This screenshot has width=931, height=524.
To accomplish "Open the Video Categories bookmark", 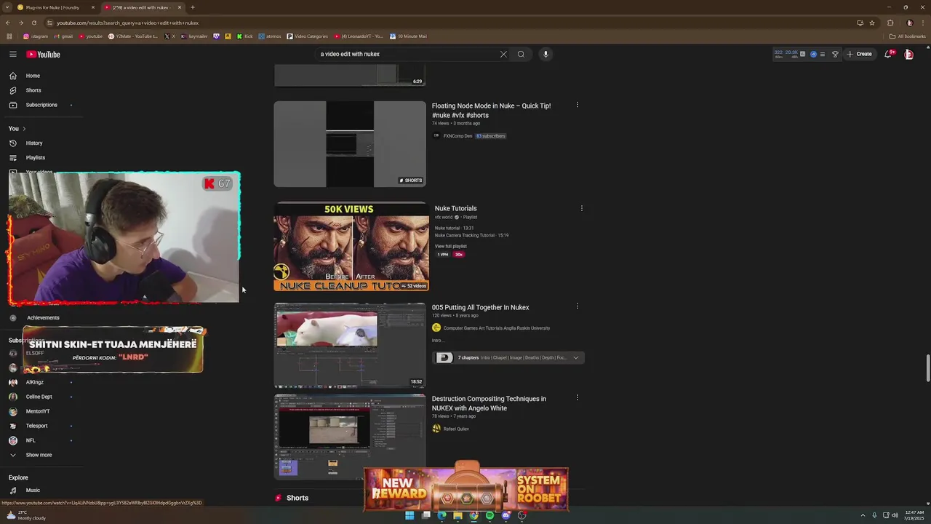I will tap(307, 36).
